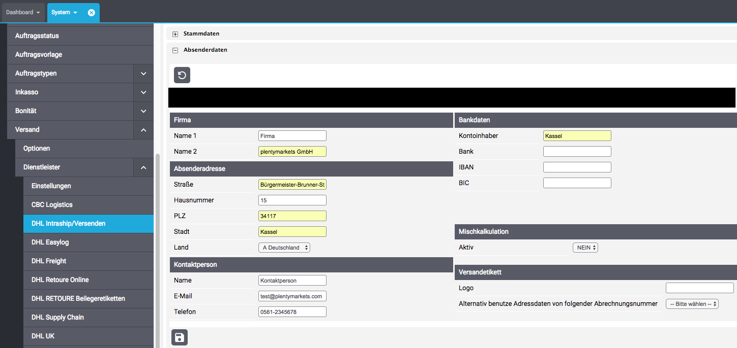Select Auftragsstatus in the sidebar

[x=80, y=36]
